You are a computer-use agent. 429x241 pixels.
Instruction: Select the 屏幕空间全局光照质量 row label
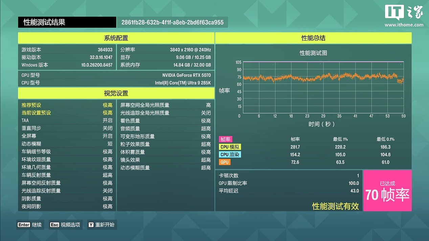click(x=145, y=105)
